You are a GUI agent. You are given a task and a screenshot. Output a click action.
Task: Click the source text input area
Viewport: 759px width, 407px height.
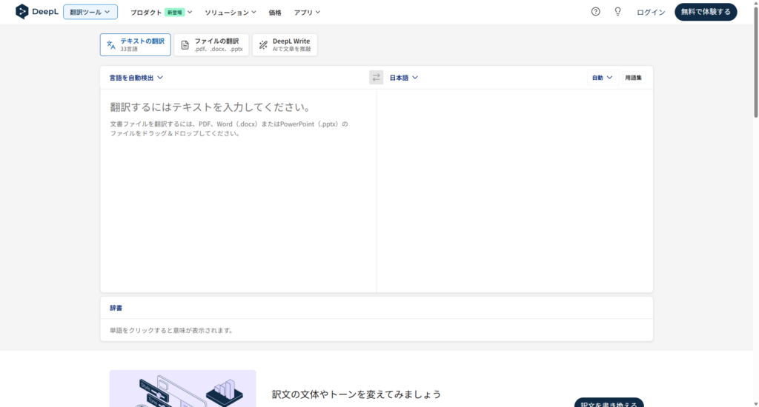[238, 190]
